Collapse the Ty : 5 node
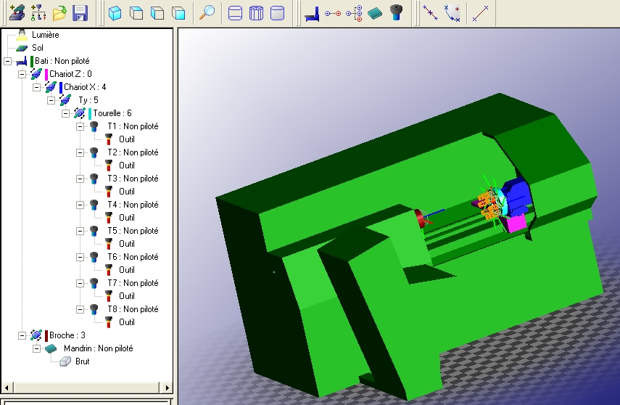This screenshot has width=620, height=405. pyautogui.click(x=51, y=100)
